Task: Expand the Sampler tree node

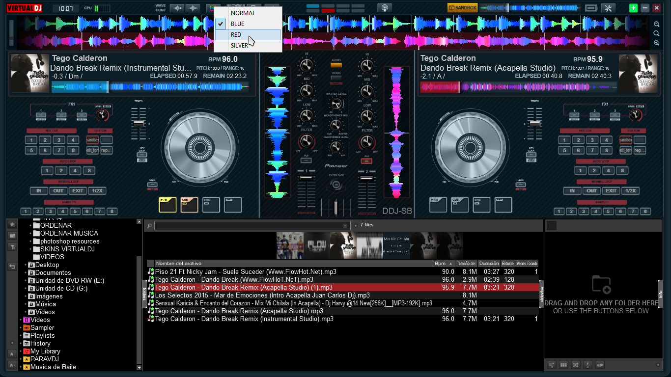Action: [21, 328]
